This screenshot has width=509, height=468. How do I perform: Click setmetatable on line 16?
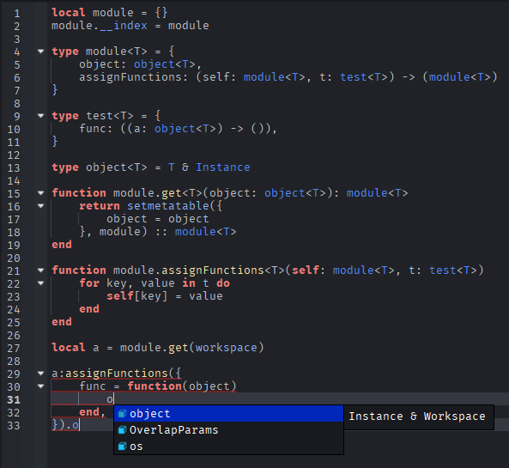168,206
